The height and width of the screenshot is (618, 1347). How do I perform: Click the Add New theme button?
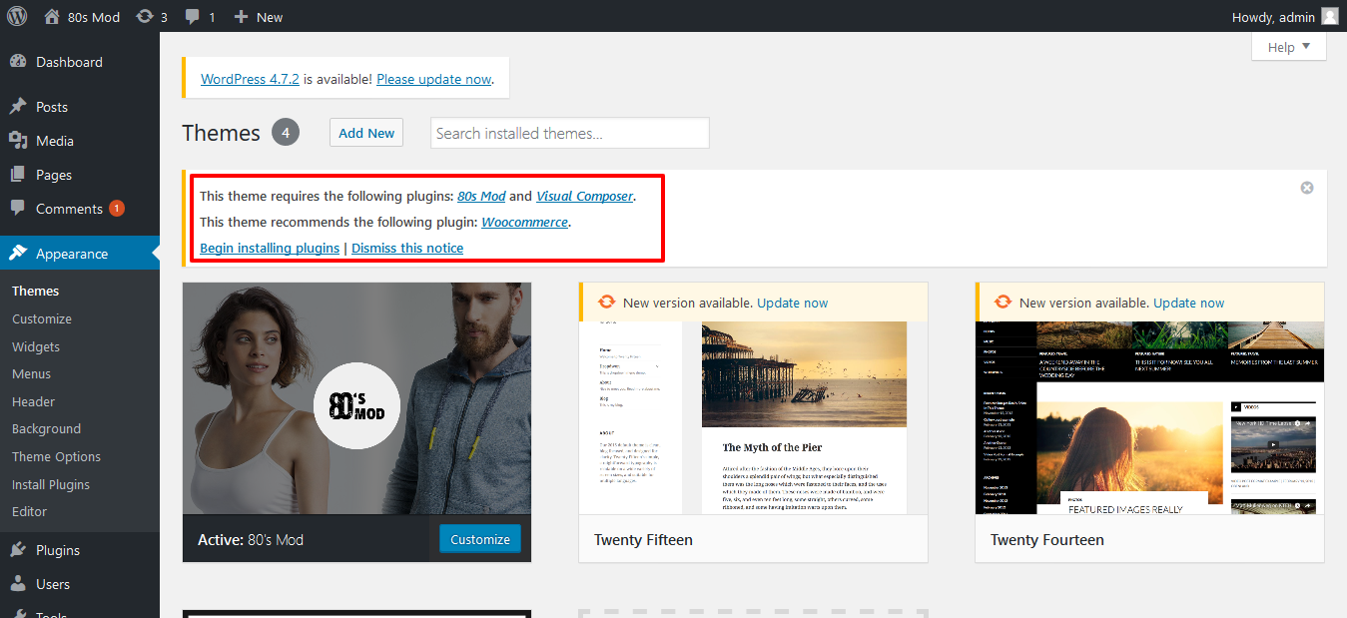366,133
